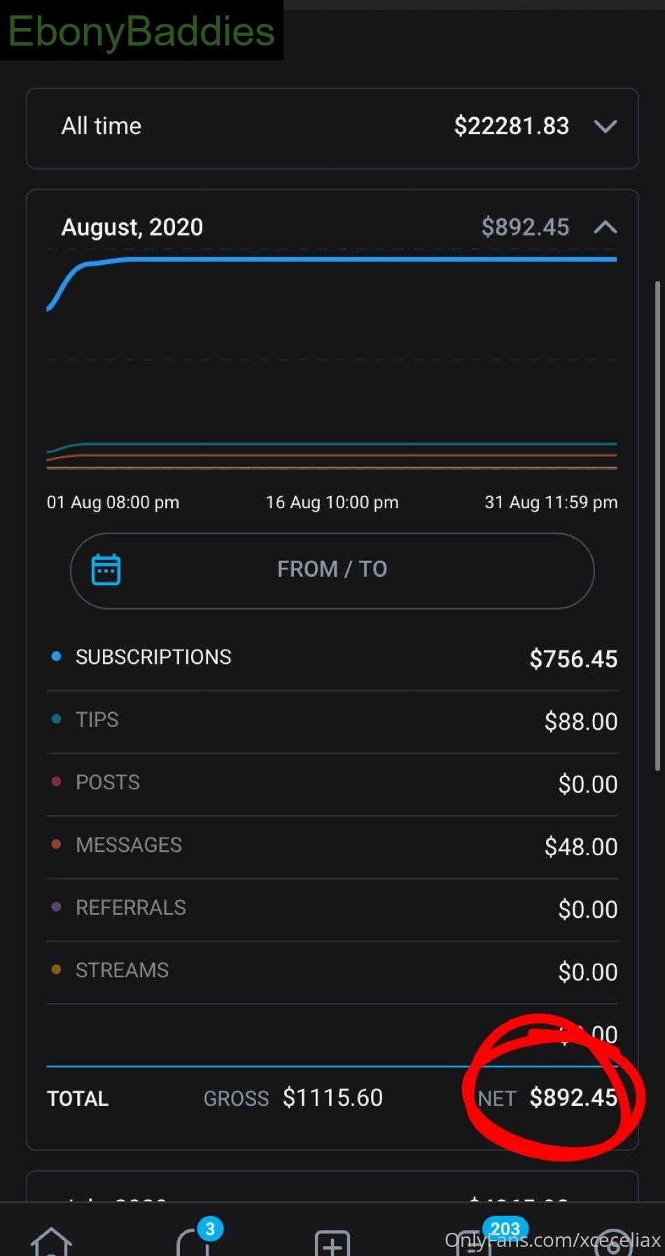Toggle the TIPS series legend dot
This screenshot has height=1256, width=665.
point(57,719)
